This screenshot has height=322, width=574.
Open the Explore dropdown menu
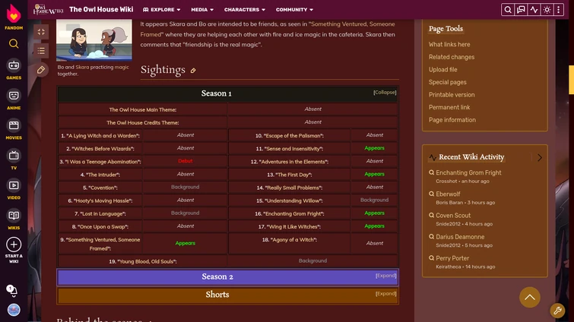click(x=161, y=10)
